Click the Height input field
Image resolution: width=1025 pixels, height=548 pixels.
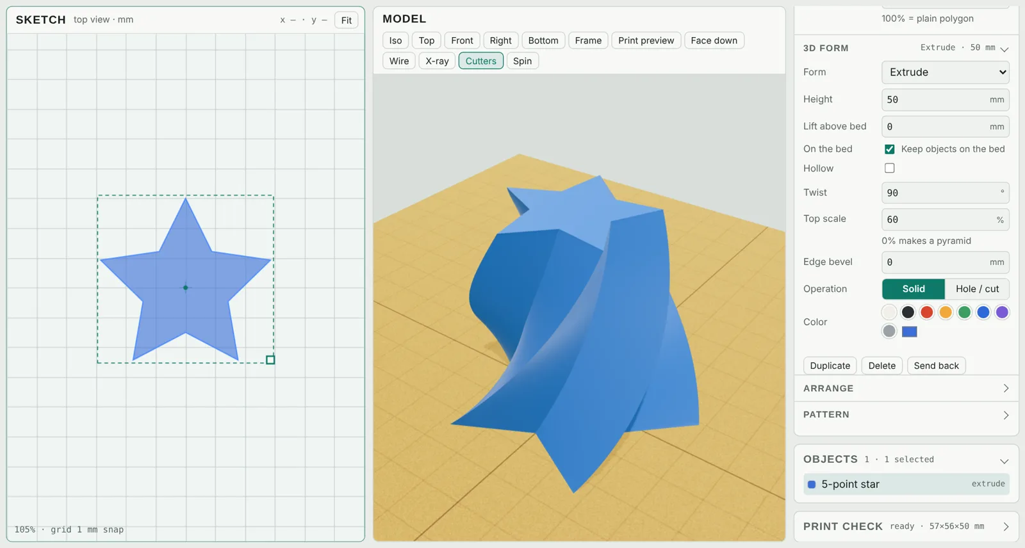[946, 100]
